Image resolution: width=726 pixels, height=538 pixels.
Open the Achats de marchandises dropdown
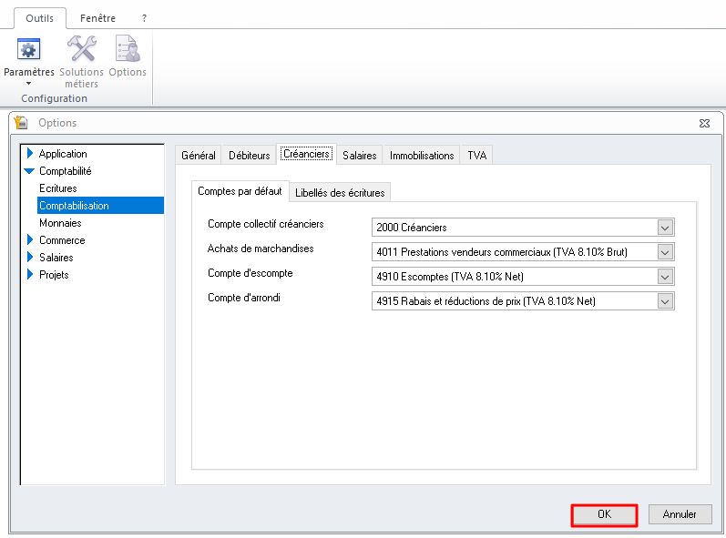tap(665, 252)
